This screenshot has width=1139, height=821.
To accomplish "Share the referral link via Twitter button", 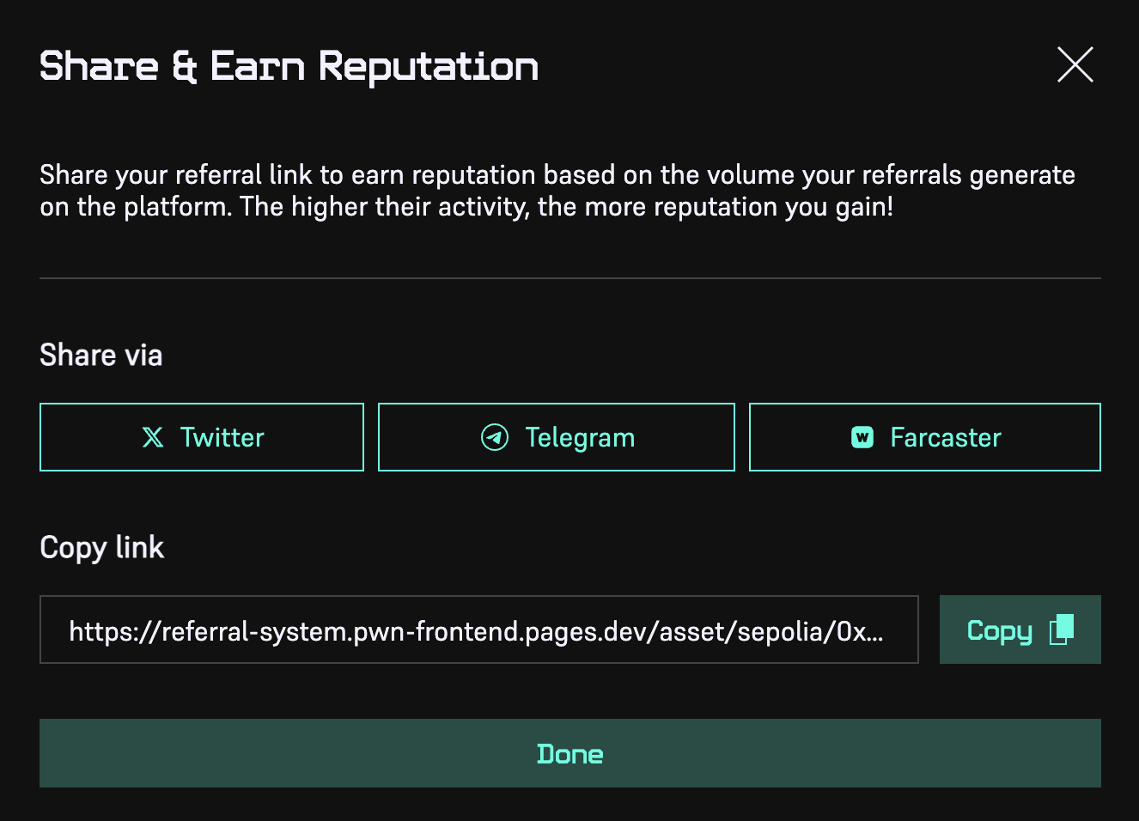I will (202, 437).
